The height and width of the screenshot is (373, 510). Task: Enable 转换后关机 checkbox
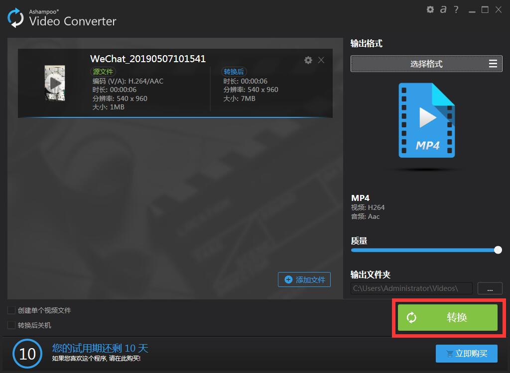pos(11,325)
